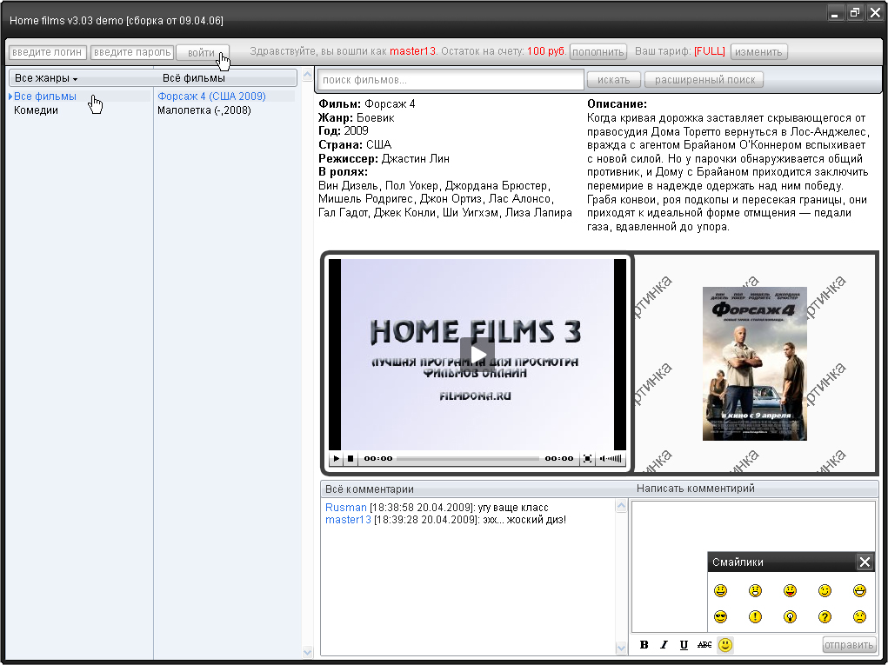Click the [FULL] tariff label
The height and width of the screenshot is (665, 888).
(710, 51)
